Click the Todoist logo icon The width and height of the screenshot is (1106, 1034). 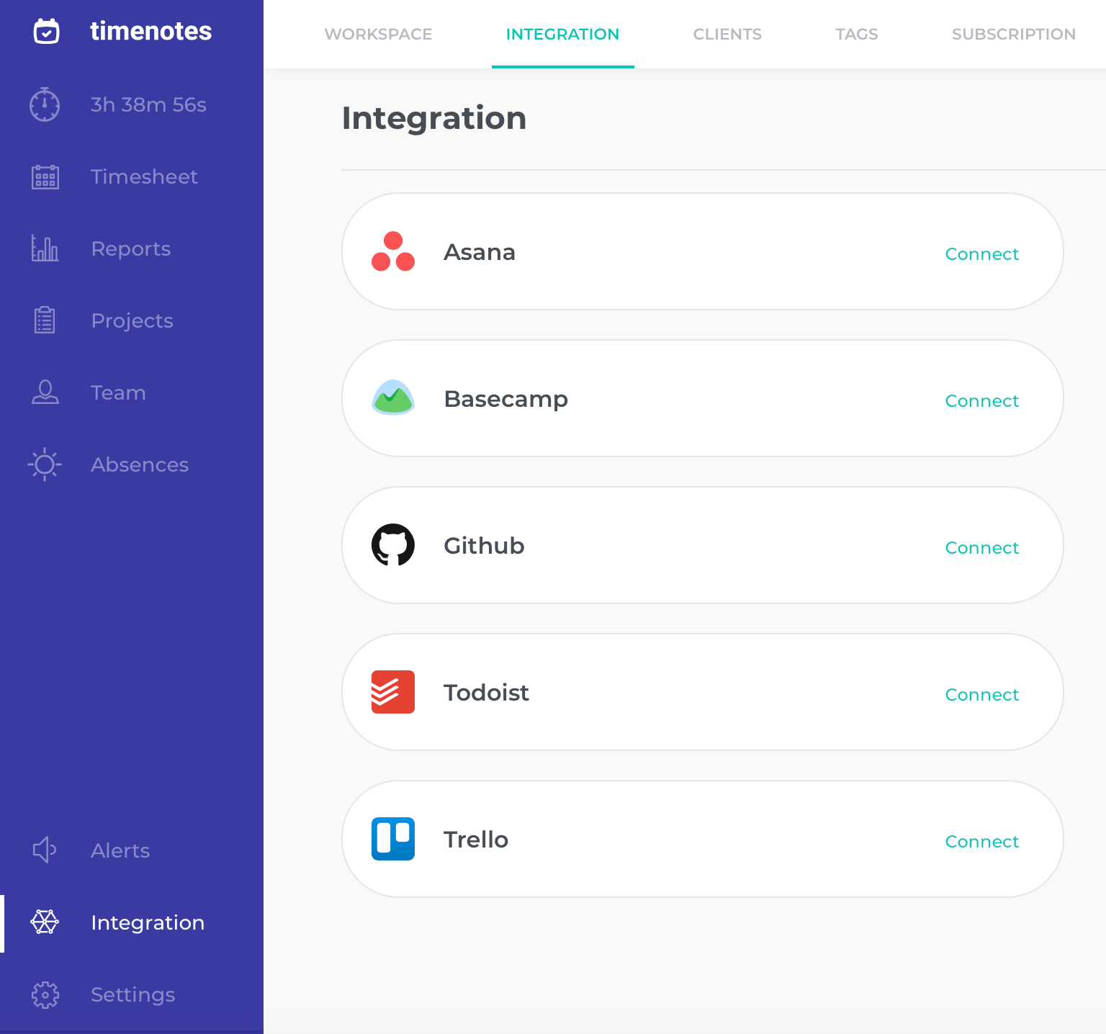[x=393, y=692]
